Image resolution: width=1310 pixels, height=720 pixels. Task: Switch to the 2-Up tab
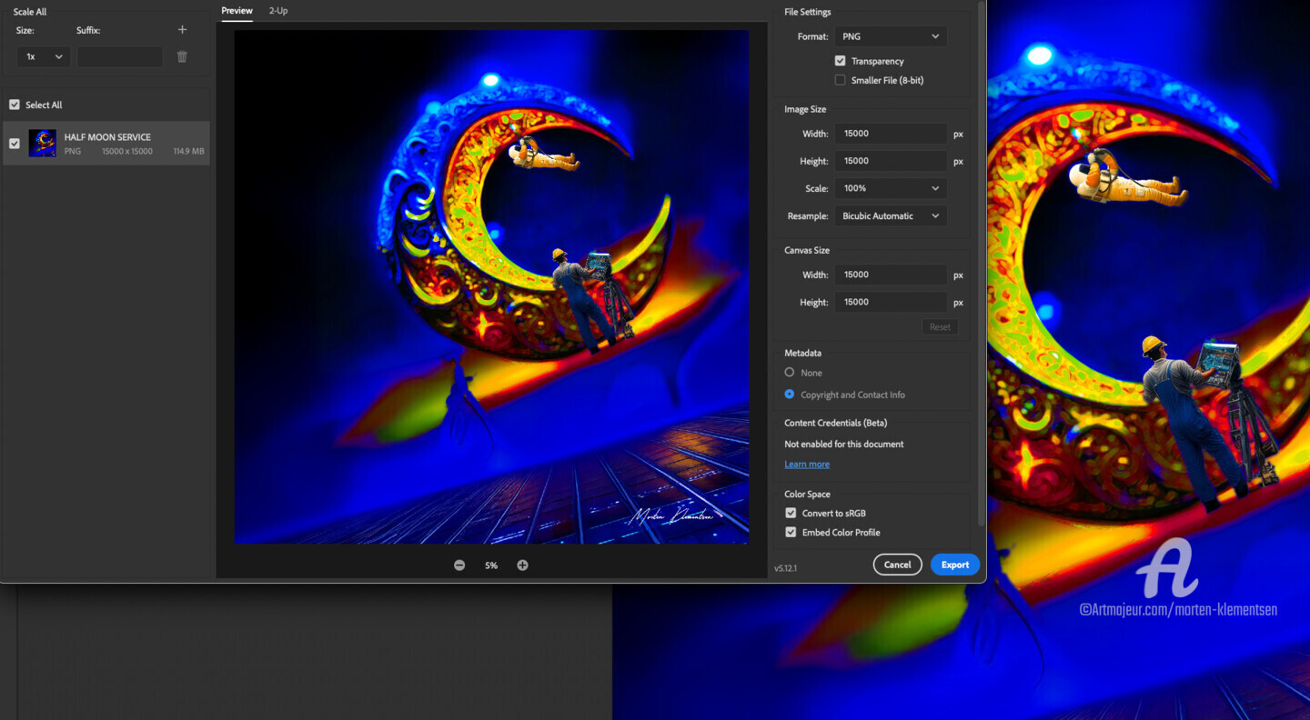point(278,11)
